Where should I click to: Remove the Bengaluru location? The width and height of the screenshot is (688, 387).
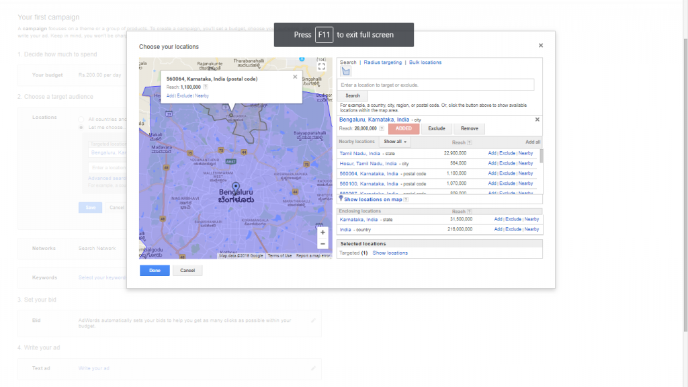point(469,128)
